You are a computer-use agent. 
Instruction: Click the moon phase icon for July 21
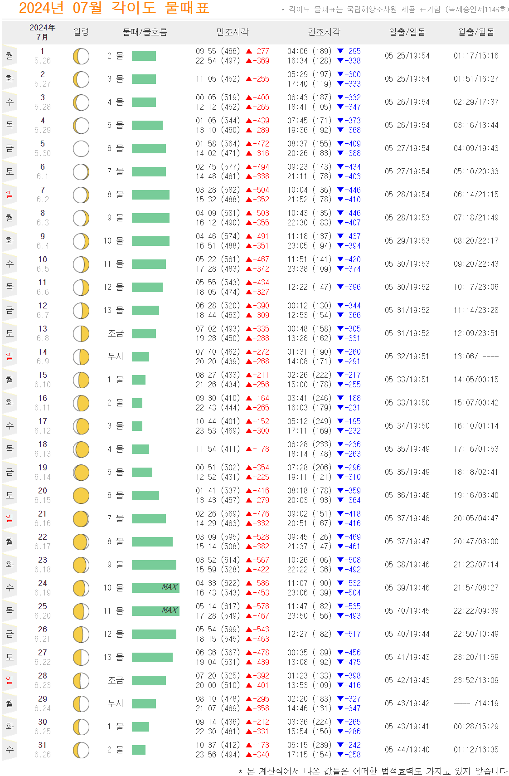point(81,519)
